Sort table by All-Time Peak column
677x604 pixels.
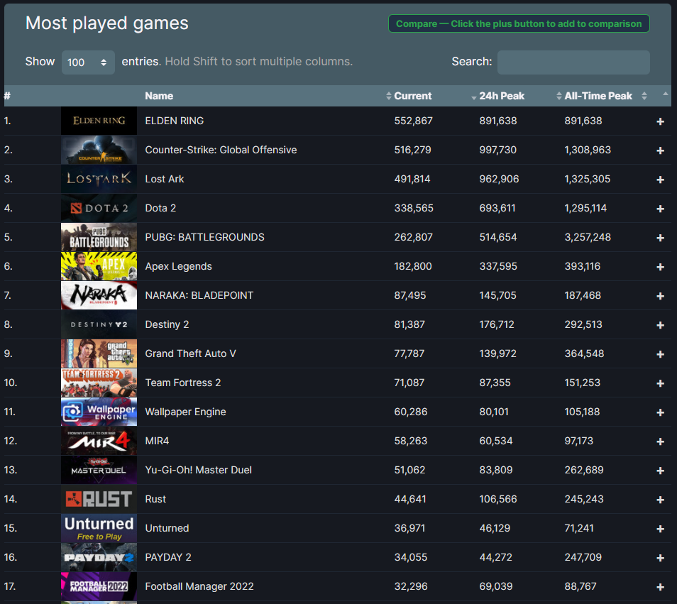(x=598, y=96)
